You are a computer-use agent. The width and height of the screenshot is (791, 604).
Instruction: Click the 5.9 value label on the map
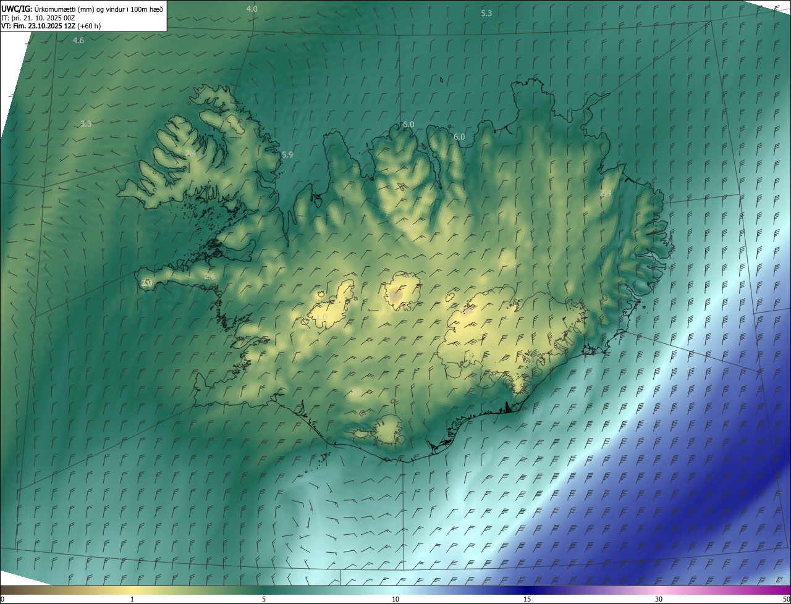[287, 154]
